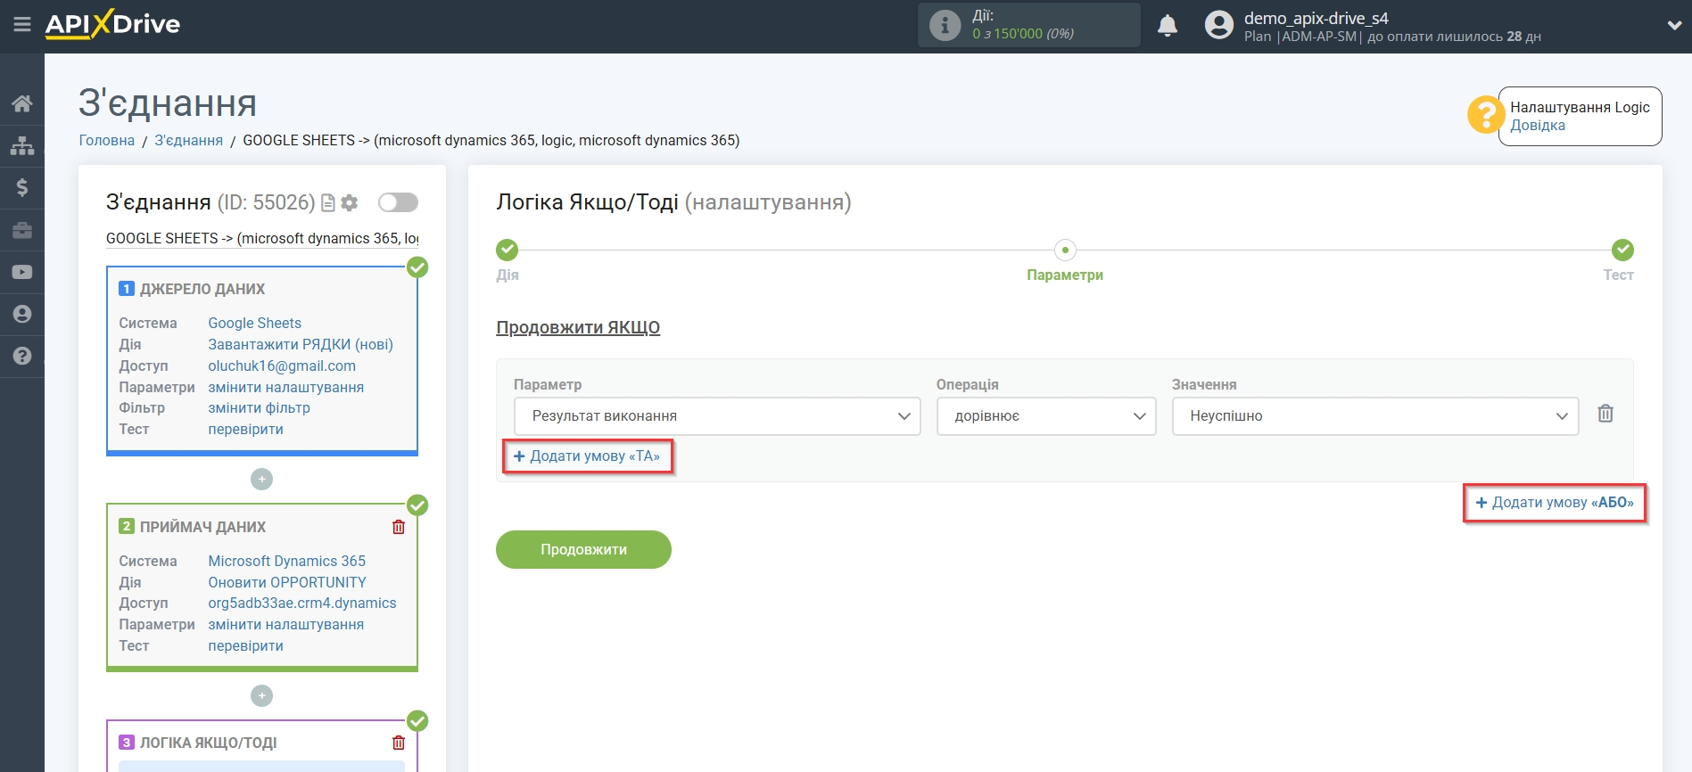Go to Головна breadcrumb
Screen dimensions: 1692x772
(107, 140)
